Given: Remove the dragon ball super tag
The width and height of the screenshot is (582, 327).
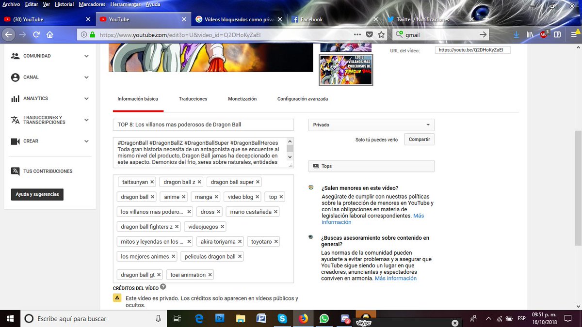Looking at the screenshot, I should [x=258, y=182].
